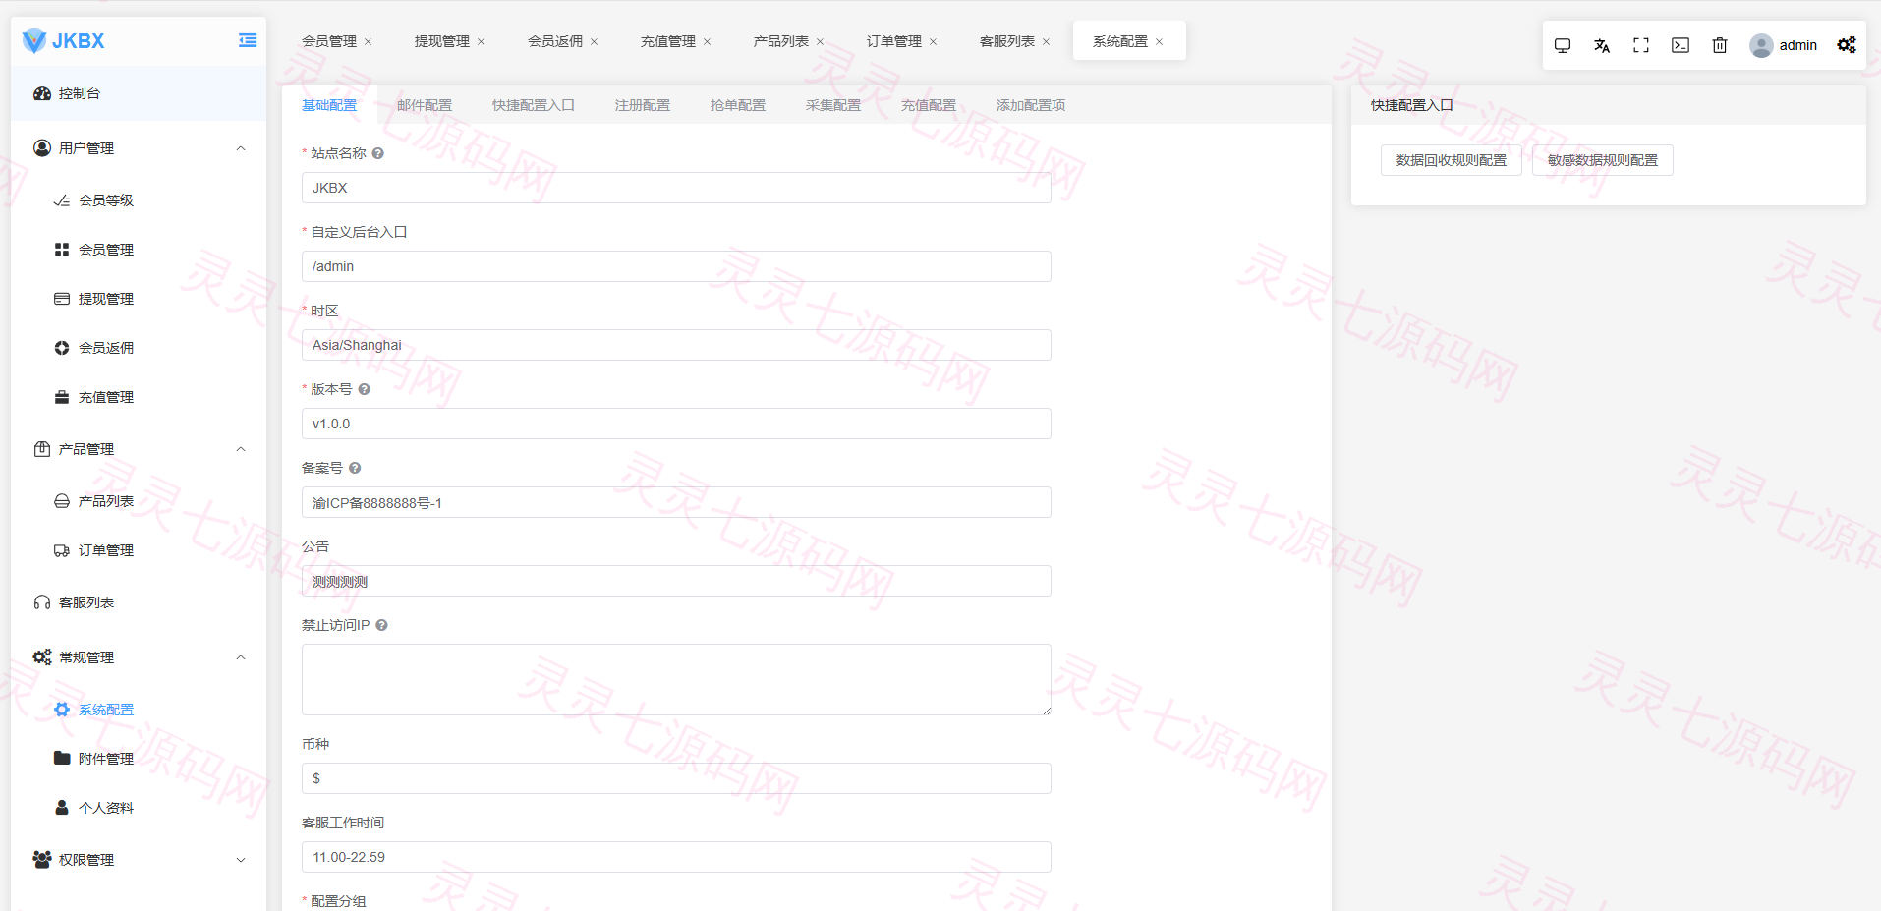
Task: Switch to the 邮件配置 tab
Action: (x=425, y=105)
